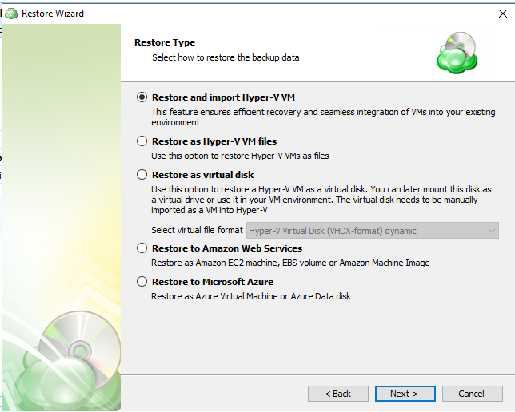515x412 pixels.
Task: Close the Restore Wizard window
Action: click(x=501, y=13)
